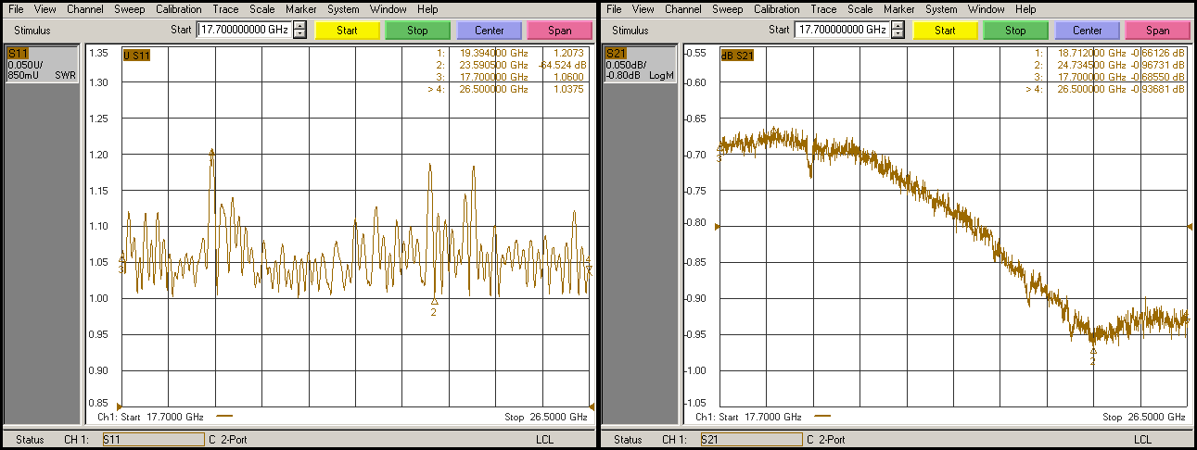The height and width of the screenshot is (450, 1197).
Task: Click the yellow Start button in the S21 window
Action: click(x=946, y=30)
